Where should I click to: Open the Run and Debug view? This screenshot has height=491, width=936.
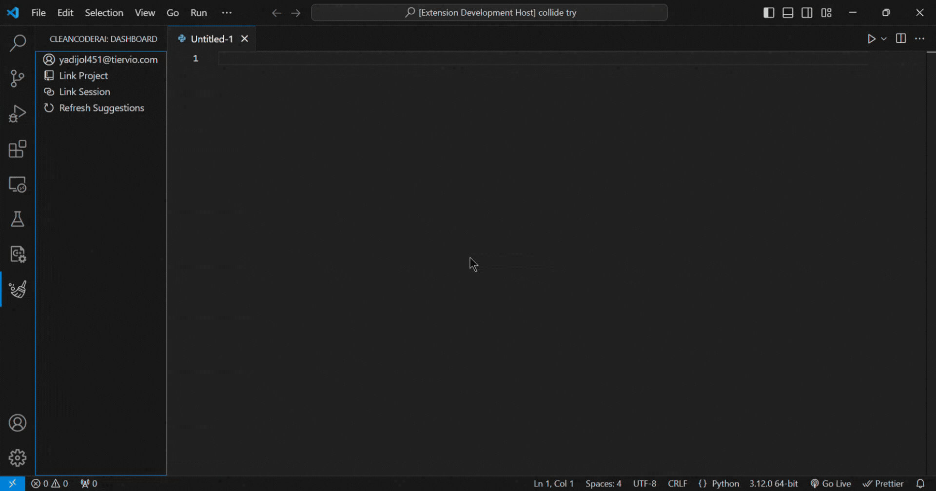18,113
